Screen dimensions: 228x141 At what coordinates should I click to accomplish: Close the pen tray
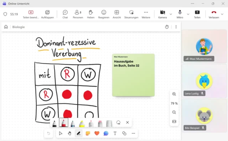click(x=128, y=122)
